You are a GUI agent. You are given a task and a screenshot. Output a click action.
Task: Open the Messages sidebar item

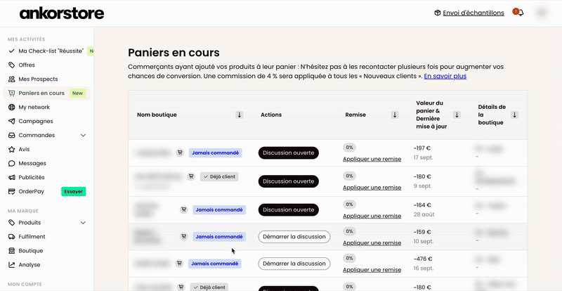pos(32,163)
